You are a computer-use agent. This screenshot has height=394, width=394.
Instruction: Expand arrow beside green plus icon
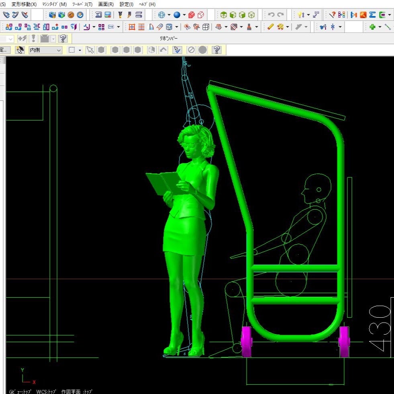380,27
